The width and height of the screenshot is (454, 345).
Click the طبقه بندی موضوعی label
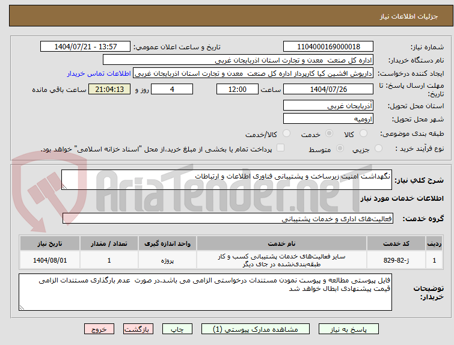pos(412,133)
